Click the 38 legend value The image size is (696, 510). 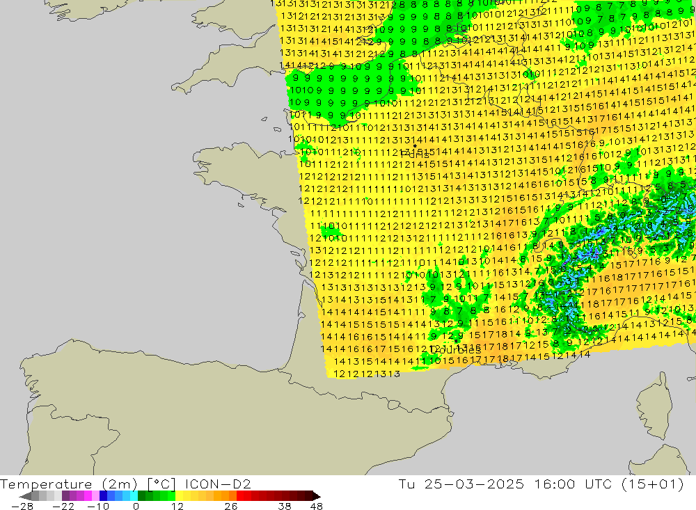pyautogui.click(x=285, y=506)
